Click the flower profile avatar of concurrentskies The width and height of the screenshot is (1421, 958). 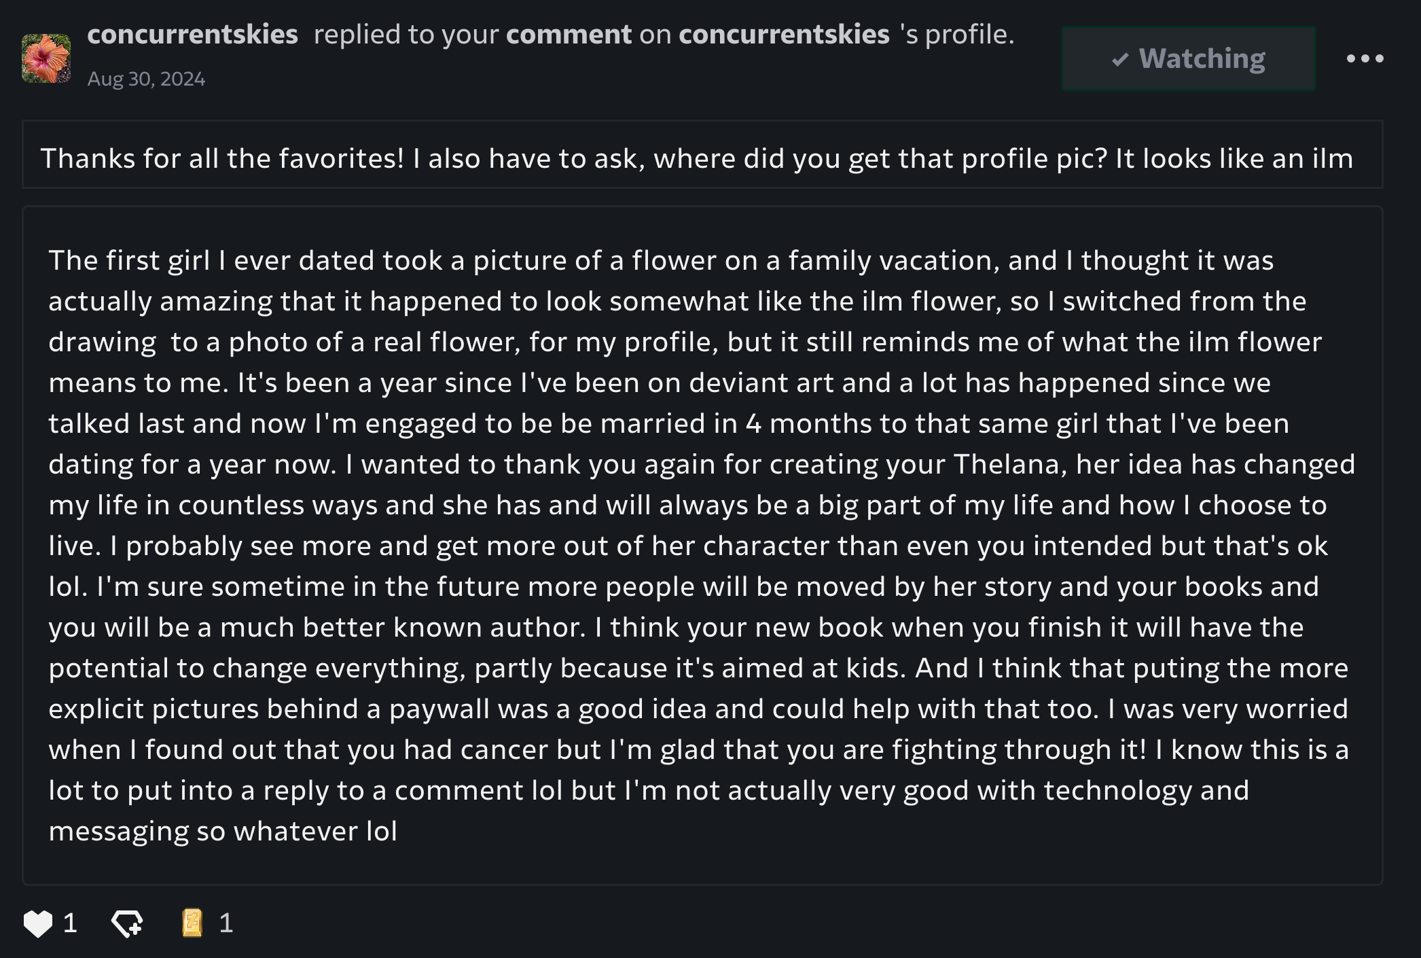point(46,59)
